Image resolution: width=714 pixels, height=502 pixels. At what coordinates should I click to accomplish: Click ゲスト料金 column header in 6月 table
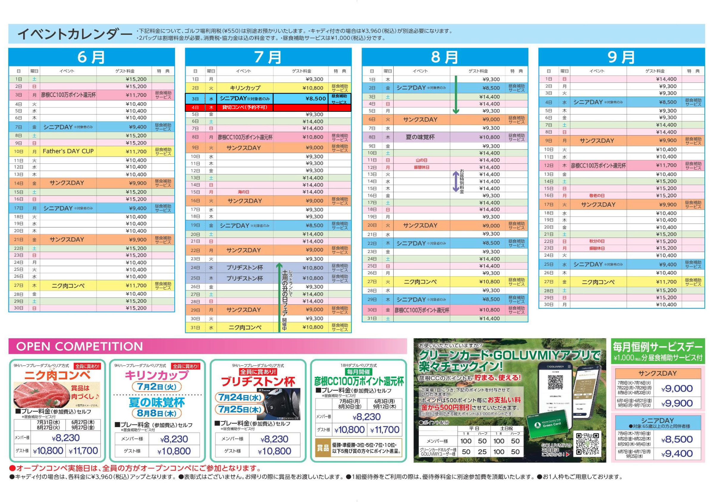click(x=125, y=71)
